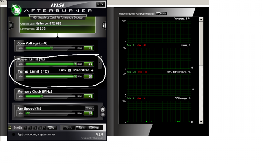Minimize the Afterburner window
The height and width of the screenshot is (164, 263).
point(98,4)
